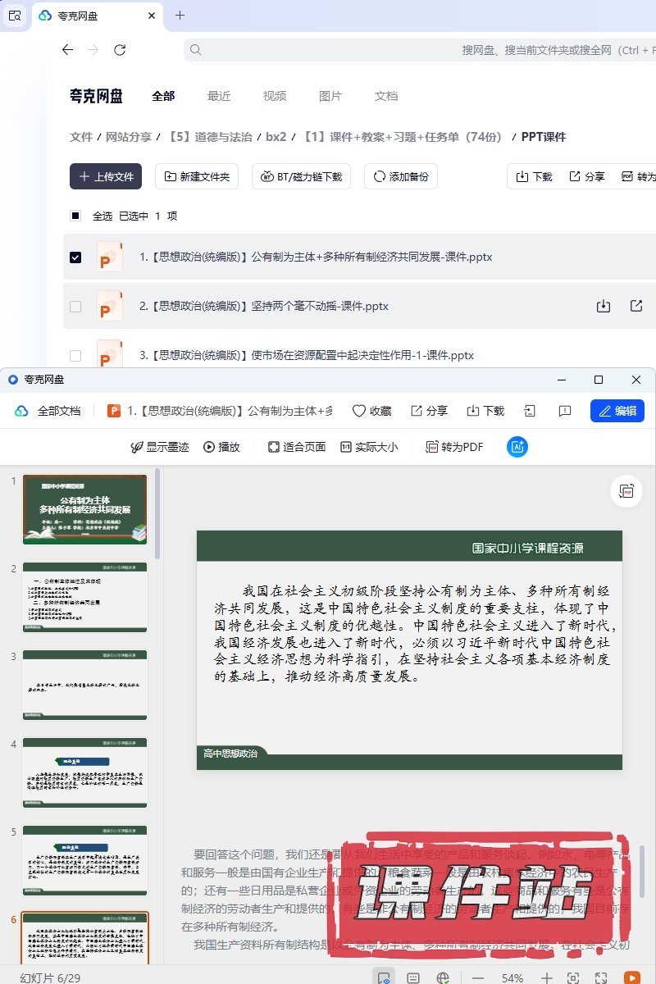Click the 适合页面 fit page option
The image size is (656, 984).
click(296, 447)
